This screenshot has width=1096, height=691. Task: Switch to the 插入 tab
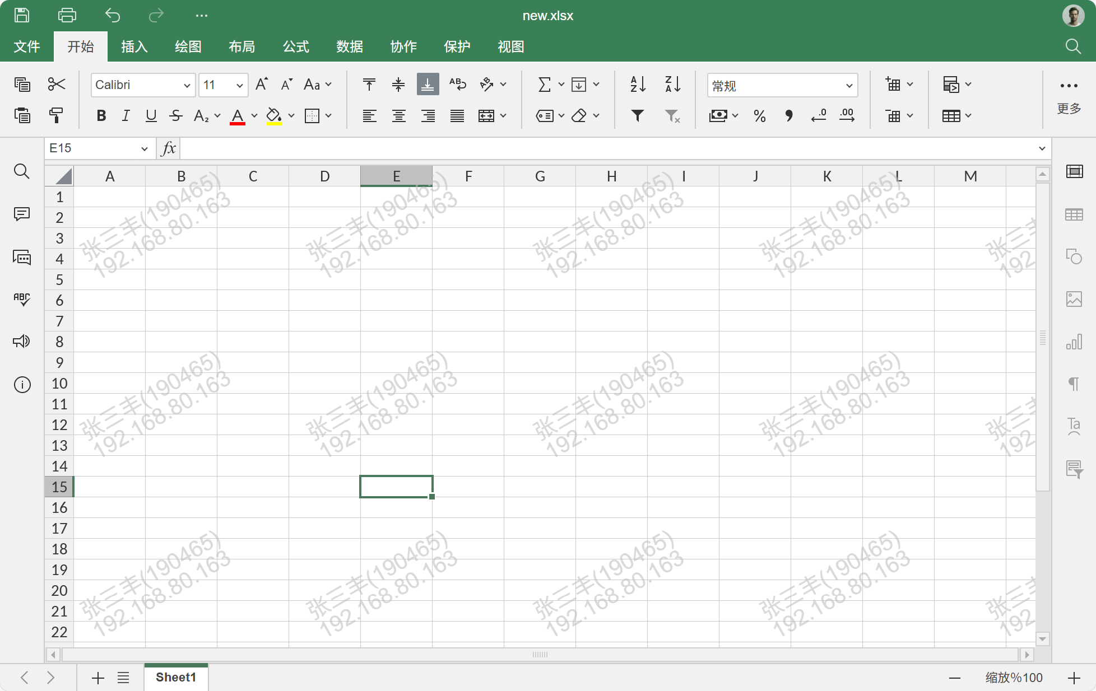click(x=134, y=46)
